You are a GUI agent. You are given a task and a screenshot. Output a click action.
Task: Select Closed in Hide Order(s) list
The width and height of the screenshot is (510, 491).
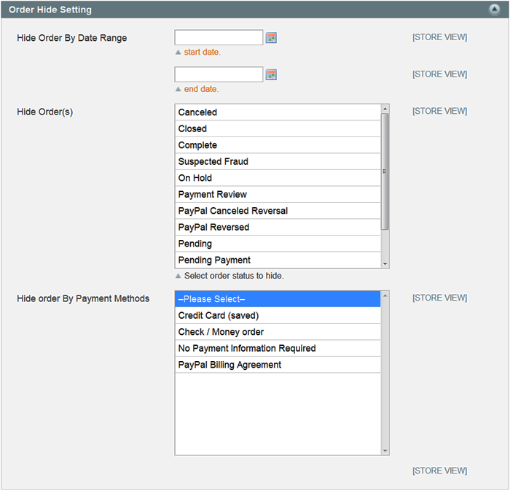[278, 128]
